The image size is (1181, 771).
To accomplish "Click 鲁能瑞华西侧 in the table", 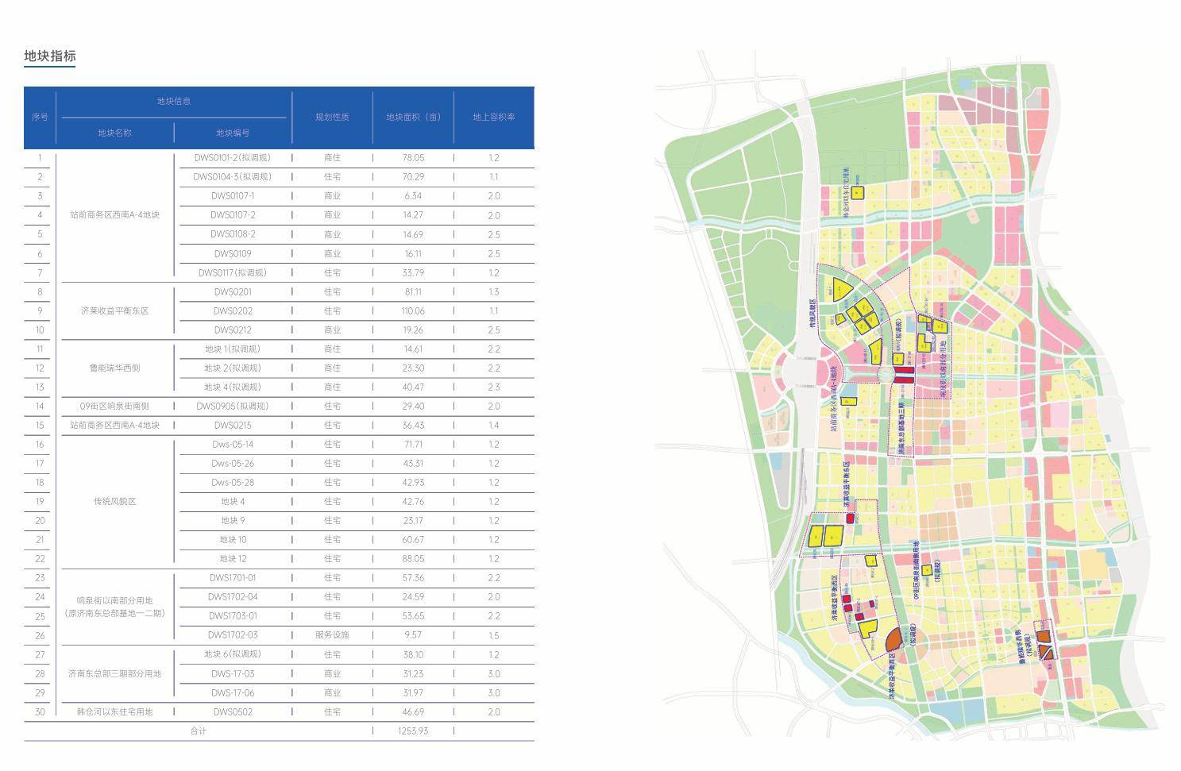I will pos(115,368).
